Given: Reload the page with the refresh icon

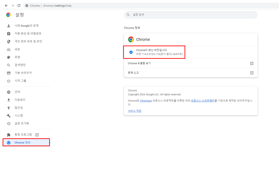Looking at the screenshot, I should coord(19,6).
